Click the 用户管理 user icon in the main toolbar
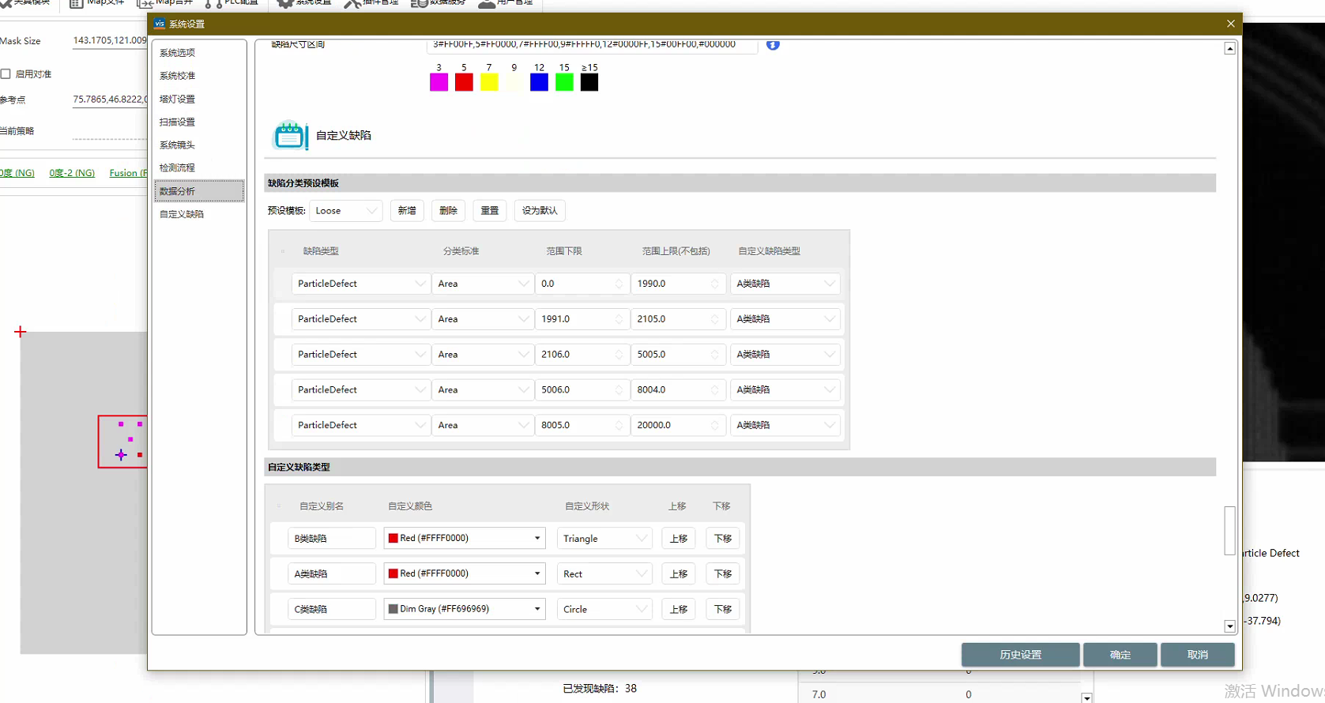 pyautogui.click(x=487, y=3)
